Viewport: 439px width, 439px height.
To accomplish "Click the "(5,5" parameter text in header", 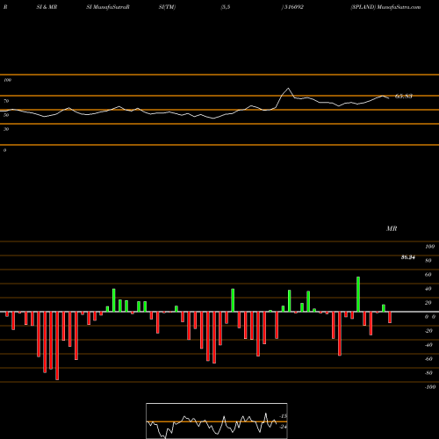I will (x=226, y=7).
